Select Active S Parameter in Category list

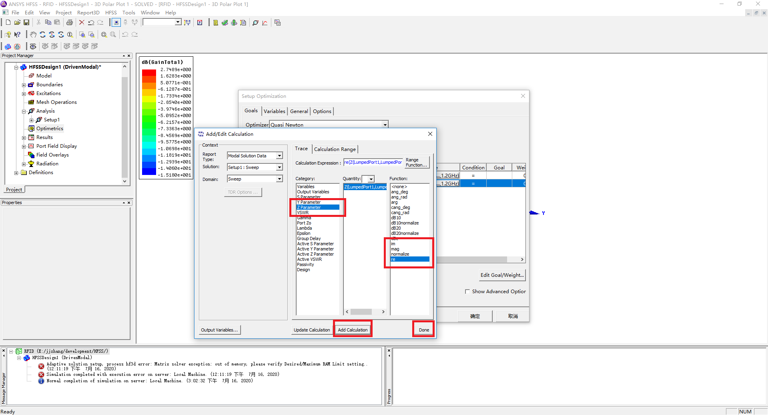tap(315, 244)
